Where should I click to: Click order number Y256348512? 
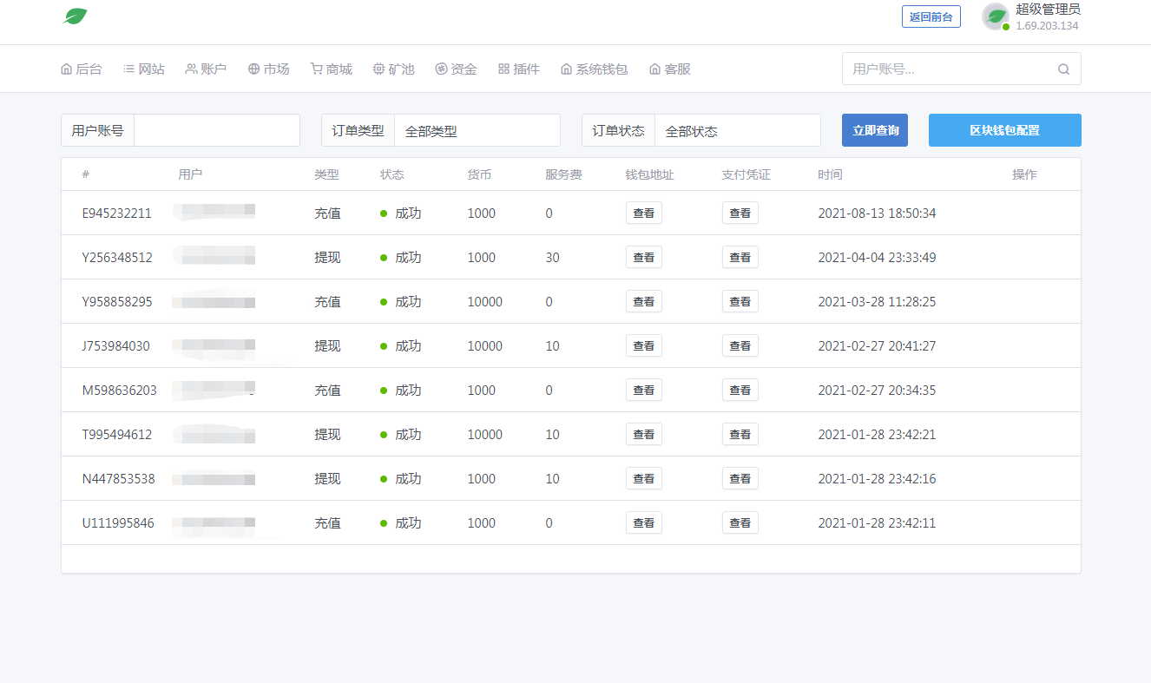click(x=117, y=257)
